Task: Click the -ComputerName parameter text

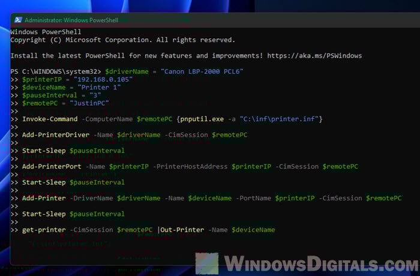Action: point(107,119)
